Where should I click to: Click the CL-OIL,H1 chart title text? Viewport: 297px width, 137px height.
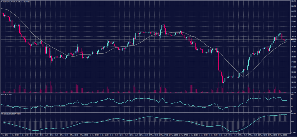pos(6,1)
